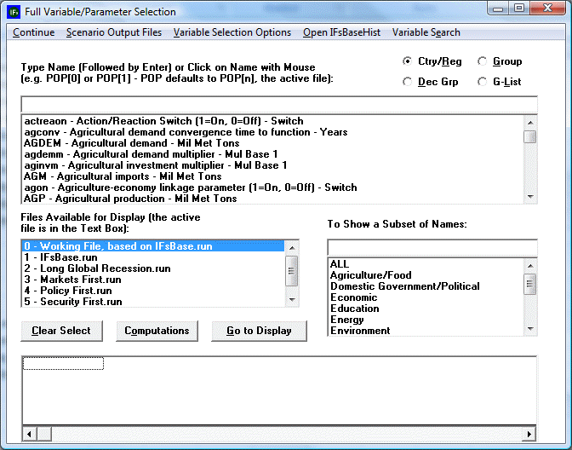Open the Variable Search menu
This screenshot has height=450, width=572.
pyautogui.click(x=426, y=32)
